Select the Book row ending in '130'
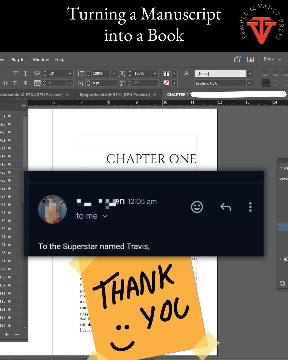 [12, 326]
